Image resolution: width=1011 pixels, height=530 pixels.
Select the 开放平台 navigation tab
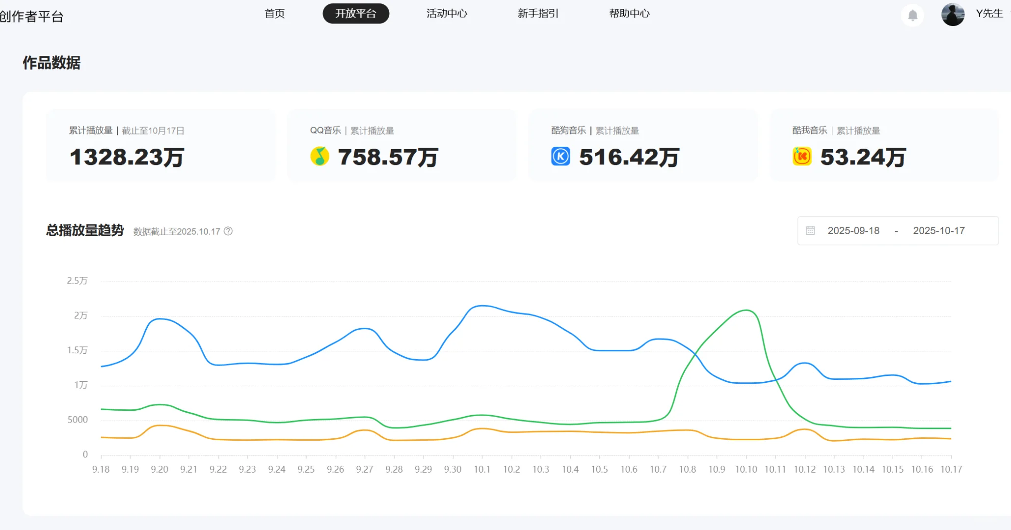click(x=356, y=14)
